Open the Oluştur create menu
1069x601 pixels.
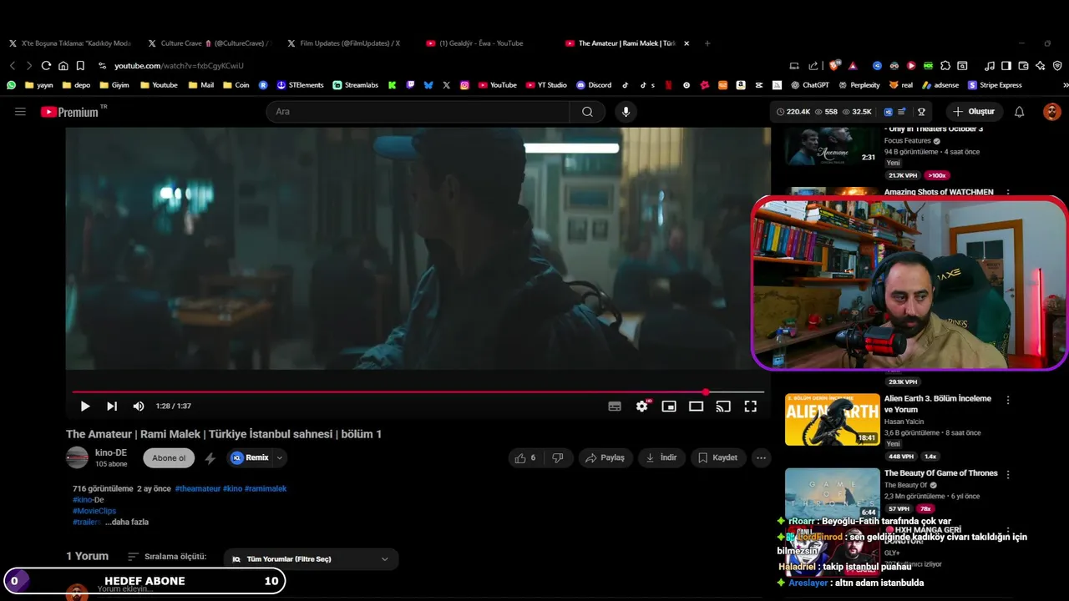[974, 112]
